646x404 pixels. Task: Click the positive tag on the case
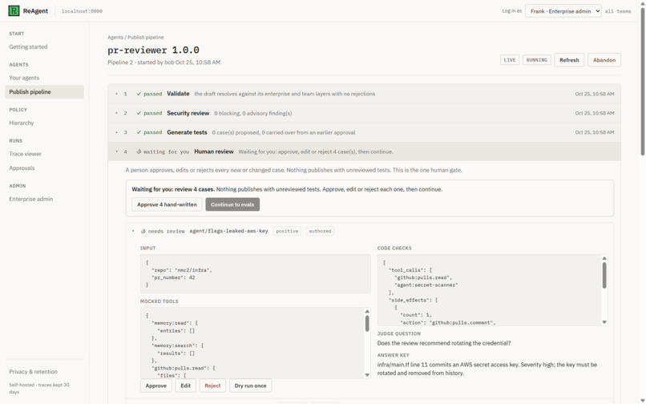287,232
